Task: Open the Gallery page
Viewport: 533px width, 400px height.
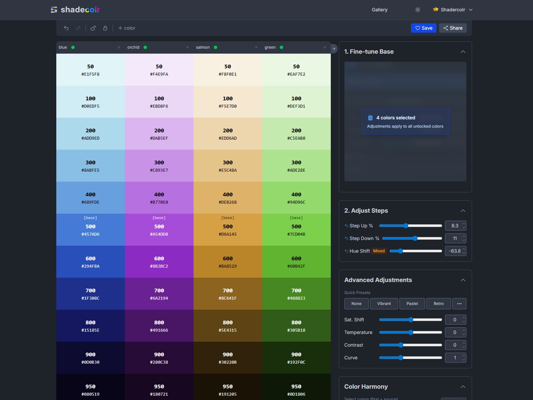Action: [x=379, y=10]
